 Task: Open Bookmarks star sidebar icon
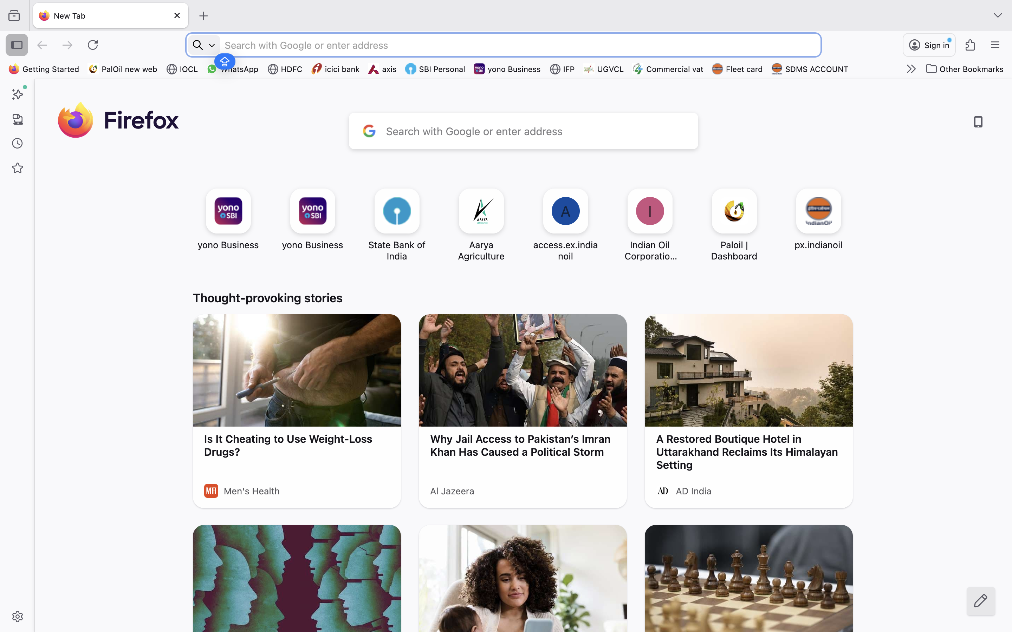18,168
